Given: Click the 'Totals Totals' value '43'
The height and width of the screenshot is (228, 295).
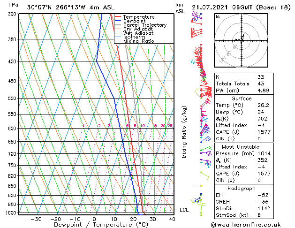Looking at the screenshot, I should pos(261,84).
